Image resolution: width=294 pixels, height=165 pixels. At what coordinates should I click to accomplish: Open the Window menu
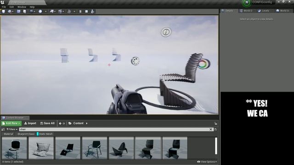coord(22,7)
